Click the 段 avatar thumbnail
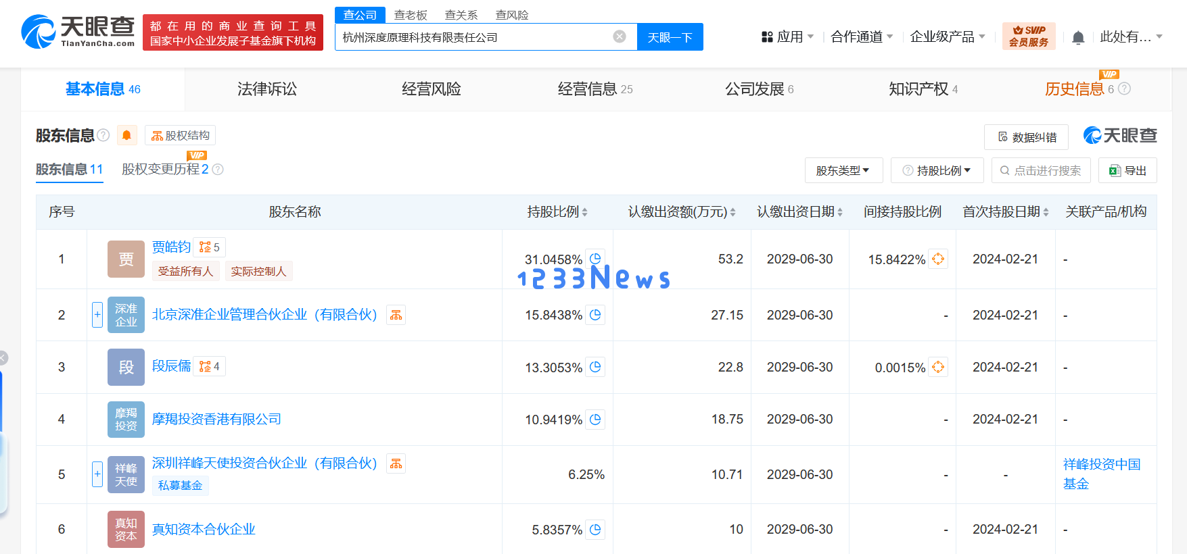 126,367
